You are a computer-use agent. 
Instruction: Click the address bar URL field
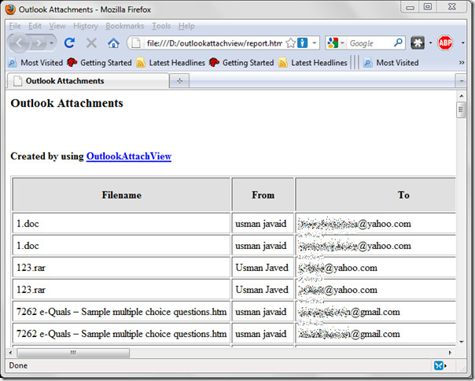[x=214, y=43]
